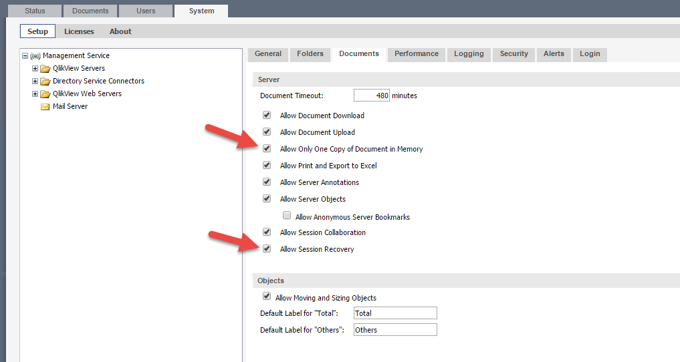Toggle Allow Session Collaboration checkbox
The image size is (680, 362).
[267, 232]
